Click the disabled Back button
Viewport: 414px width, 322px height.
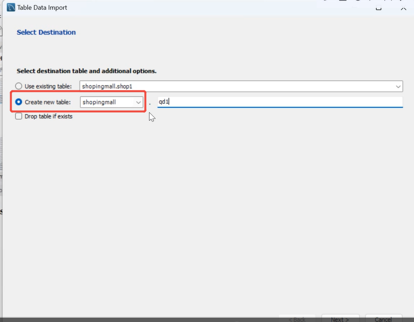point(298,320)
